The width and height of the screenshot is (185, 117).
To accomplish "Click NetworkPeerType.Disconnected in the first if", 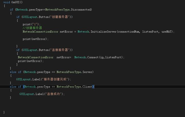I will (x=68, y=10).
